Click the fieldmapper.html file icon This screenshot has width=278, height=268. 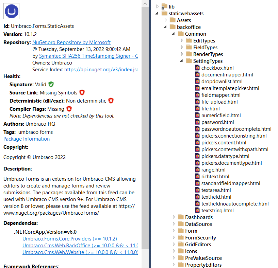[197, 95]
